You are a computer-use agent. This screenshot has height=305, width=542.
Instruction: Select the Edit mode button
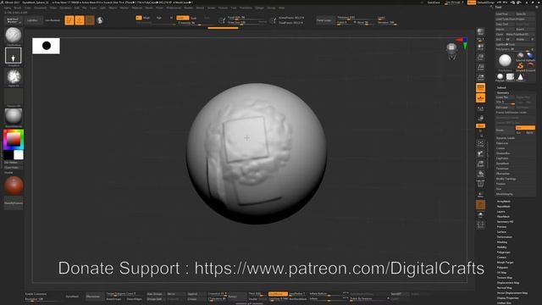(69, 20)
